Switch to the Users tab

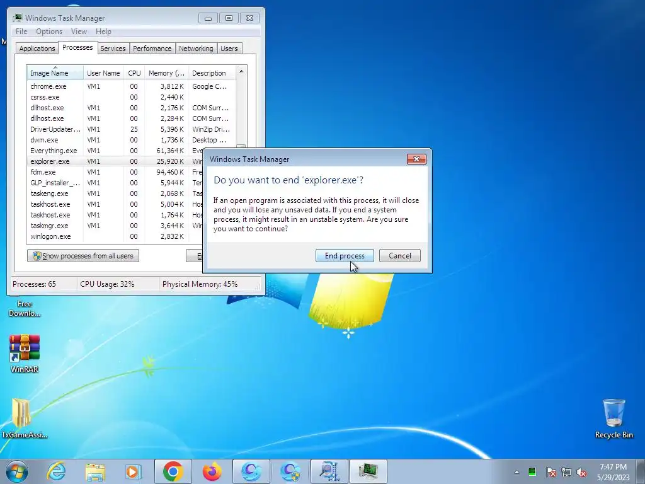pos(229,48)
